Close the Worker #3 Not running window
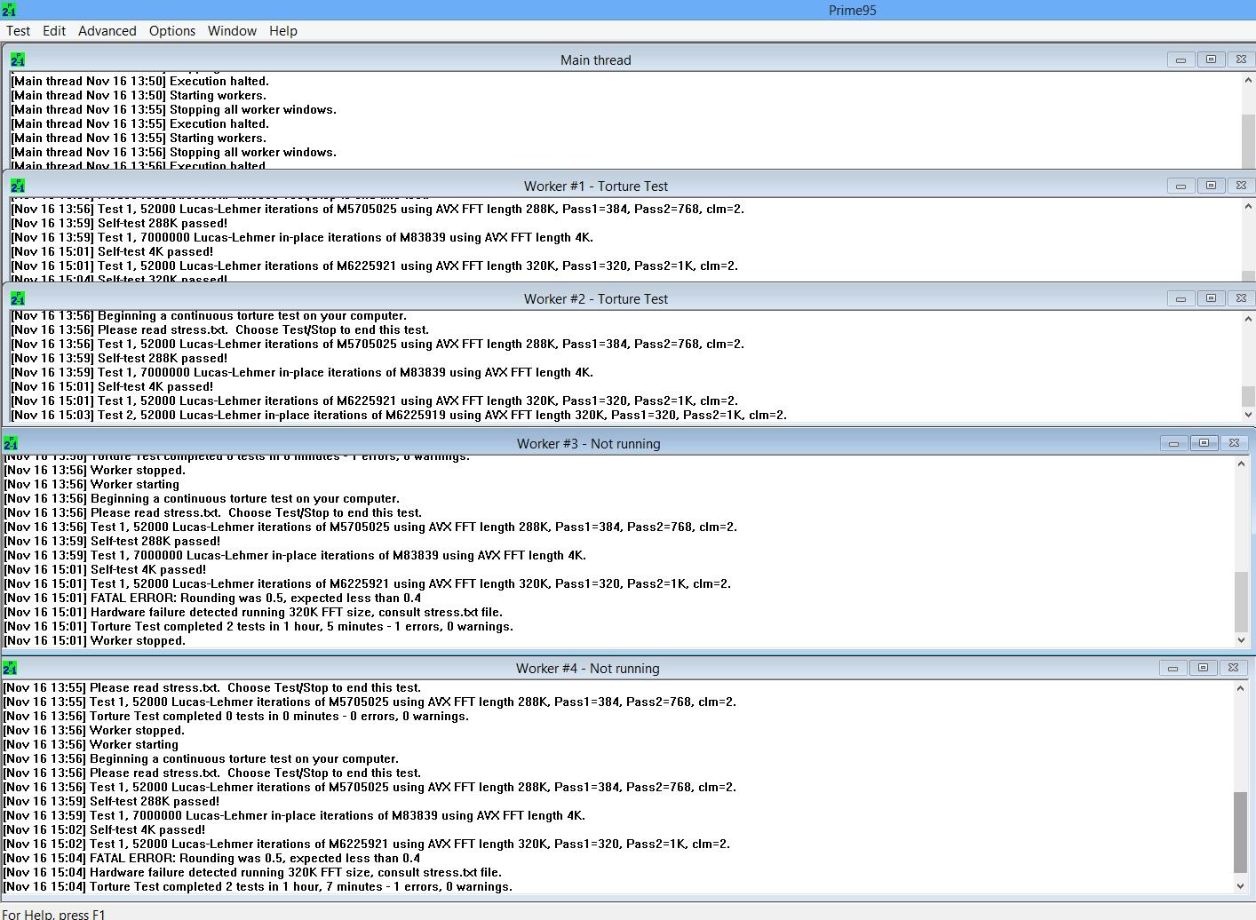The height and width of the screenshot is (920, 1256). [1234, 443]
